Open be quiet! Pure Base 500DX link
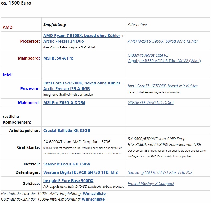 click(x=68, y=181)
